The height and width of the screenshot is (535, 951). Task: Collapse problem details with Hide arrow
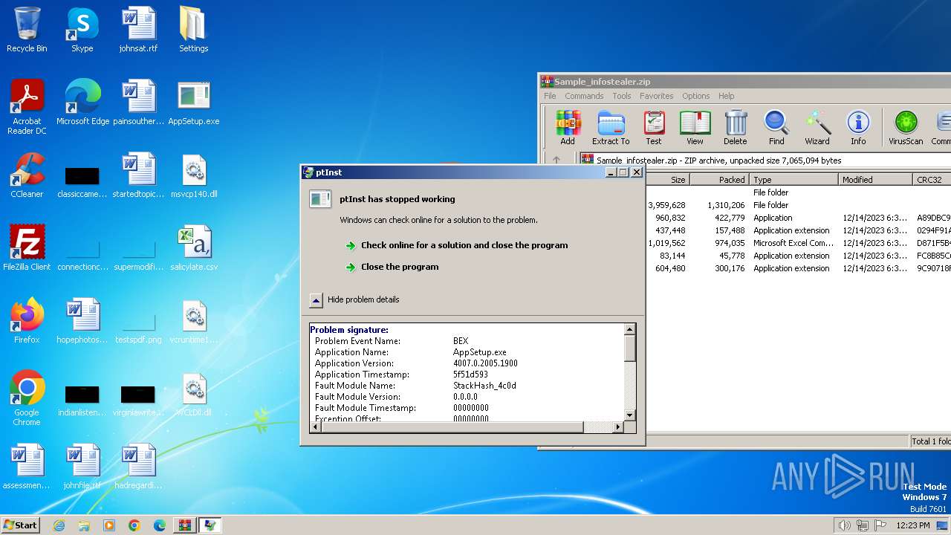point(316,299)
